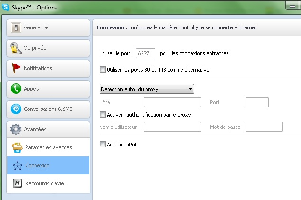
Task: Click the Mot de passe input field
Action: pos(264,127)
